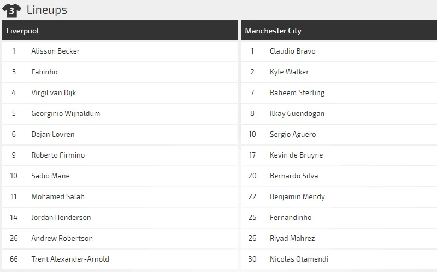Choose Jordan Henderson from Liverpool lineup
This screenshot has height=272, width=437.
point(61,217)
